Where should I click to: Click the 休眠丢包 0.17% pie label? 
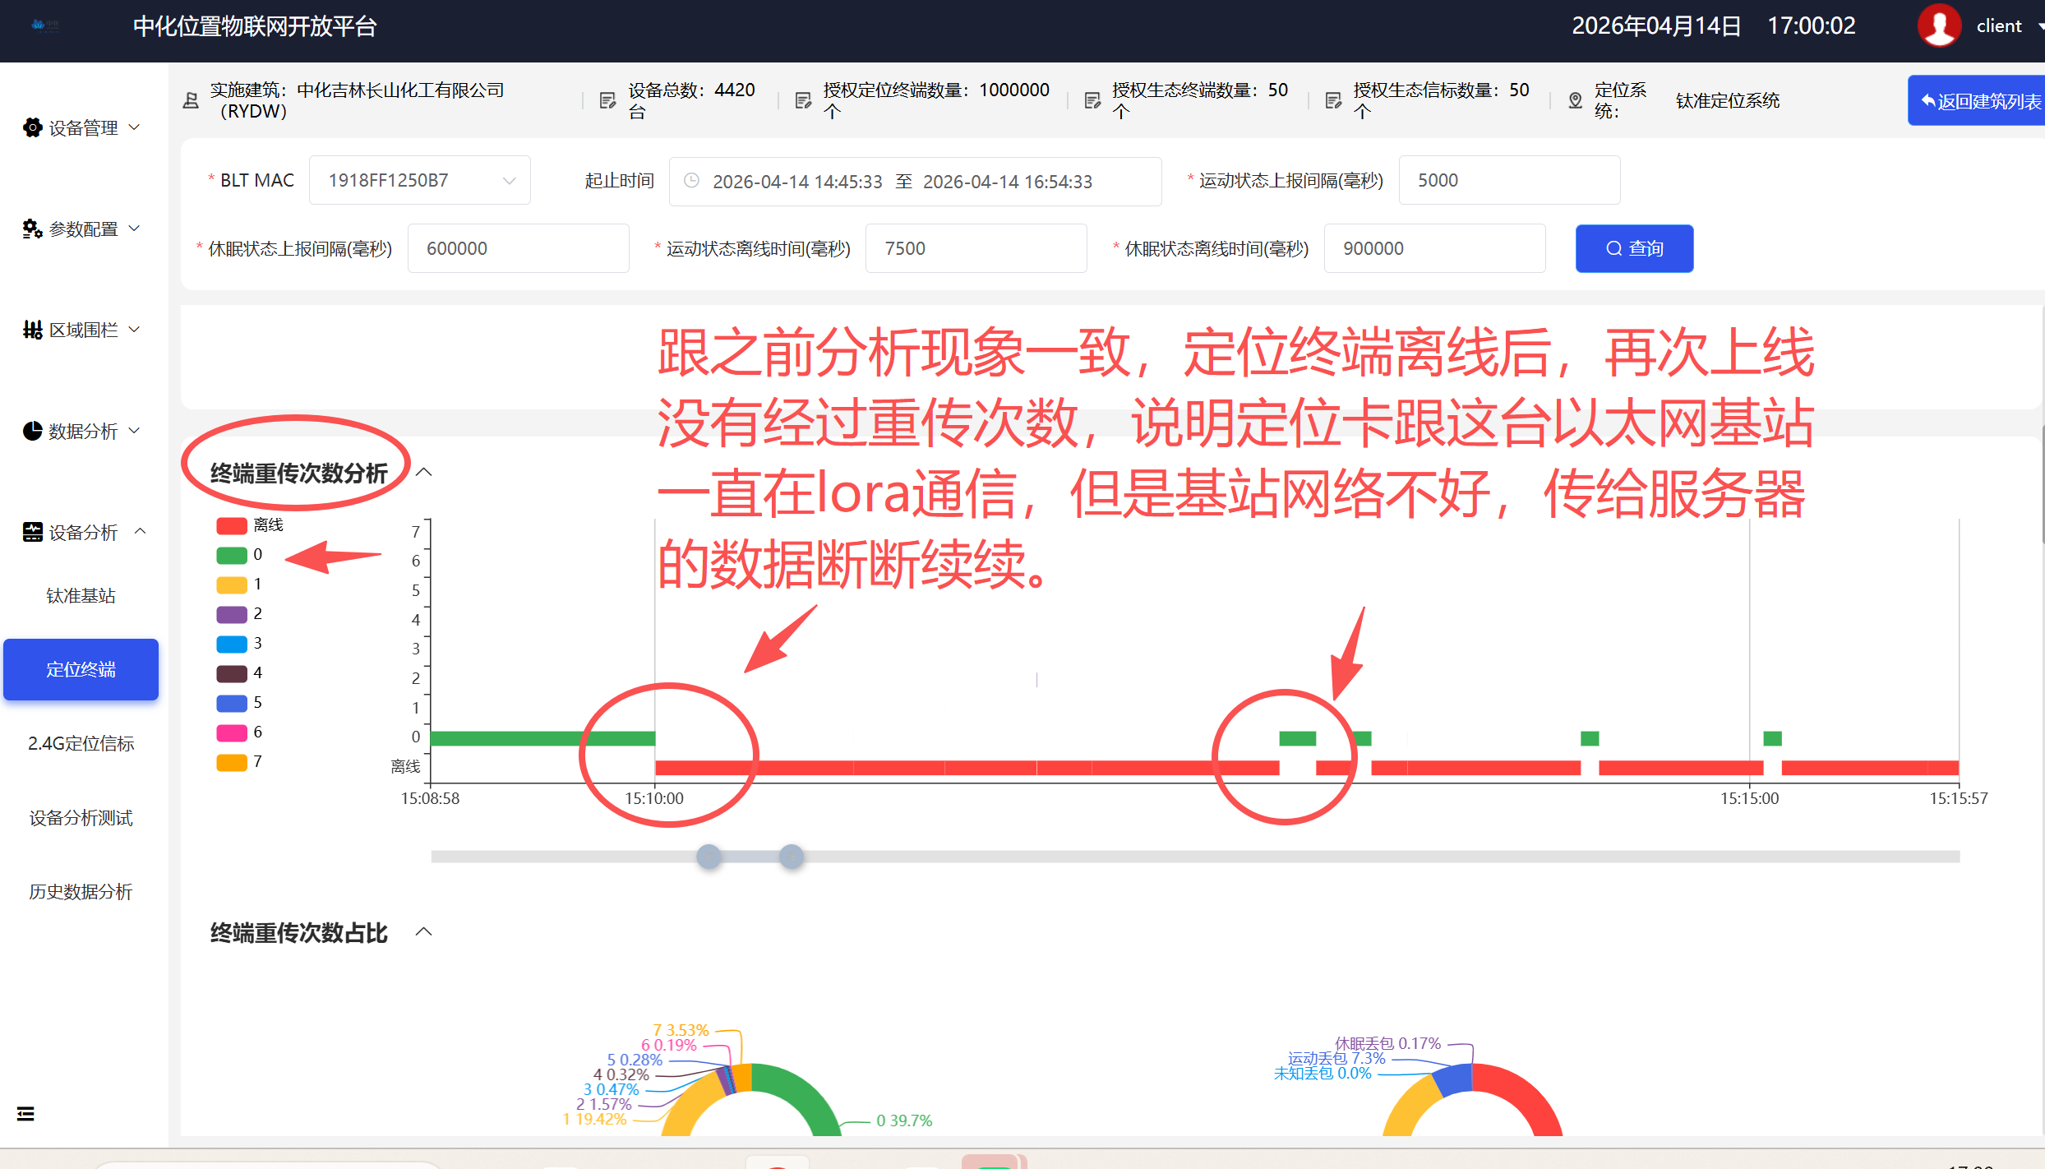tap(1387, 1043)
